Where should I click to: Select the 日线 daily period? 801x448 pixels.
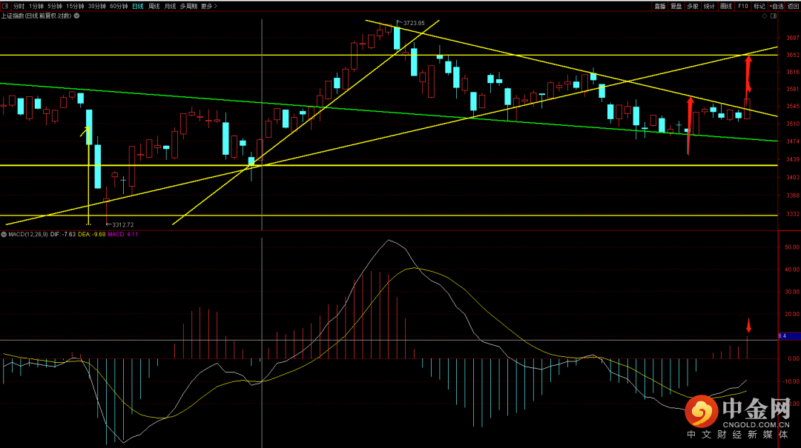pyautogui.click(x=138, y=6)
